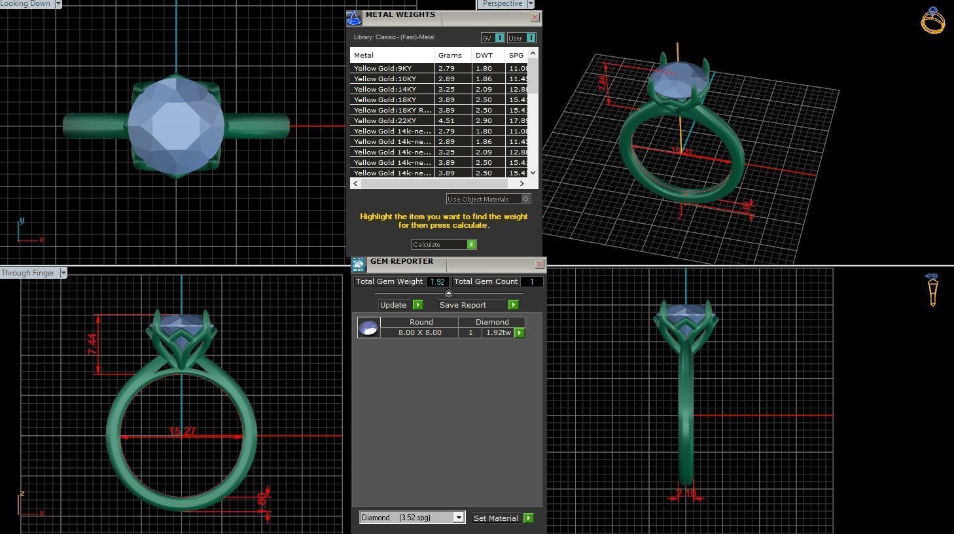Click the metal list scroll-down arrow
Image resolution: width=954 pixels, height=534 pixels.
pyautogui.click(x=533, y=173)
